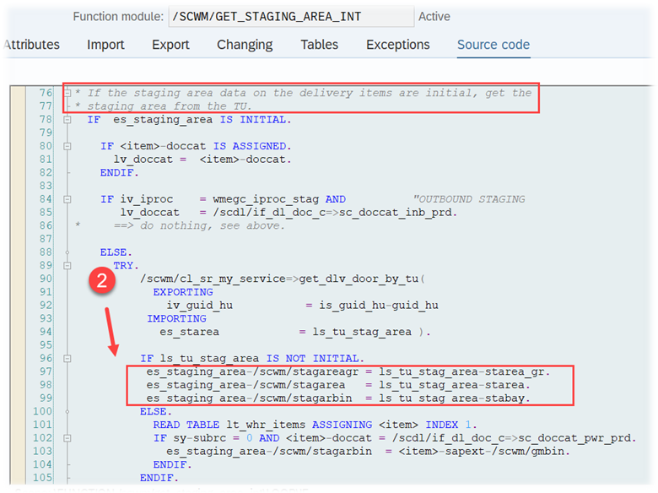Click 'lv_doccat' on line 81
Screen dimensions: 658x493
[x=143, y=160]
